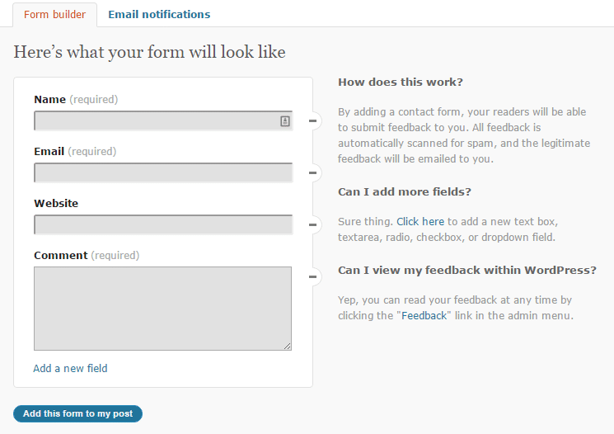Open the Email notifications tab

click(x=159, y=15)
